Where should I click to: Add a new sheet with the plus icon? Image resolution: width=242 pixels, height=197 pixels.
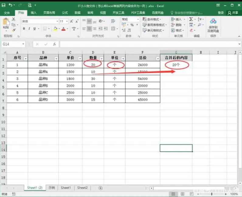click(101, 188)
